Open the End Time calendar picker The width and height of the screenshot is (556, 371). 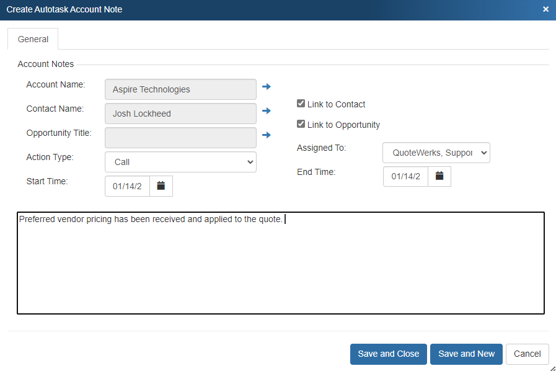click(439, 176)
